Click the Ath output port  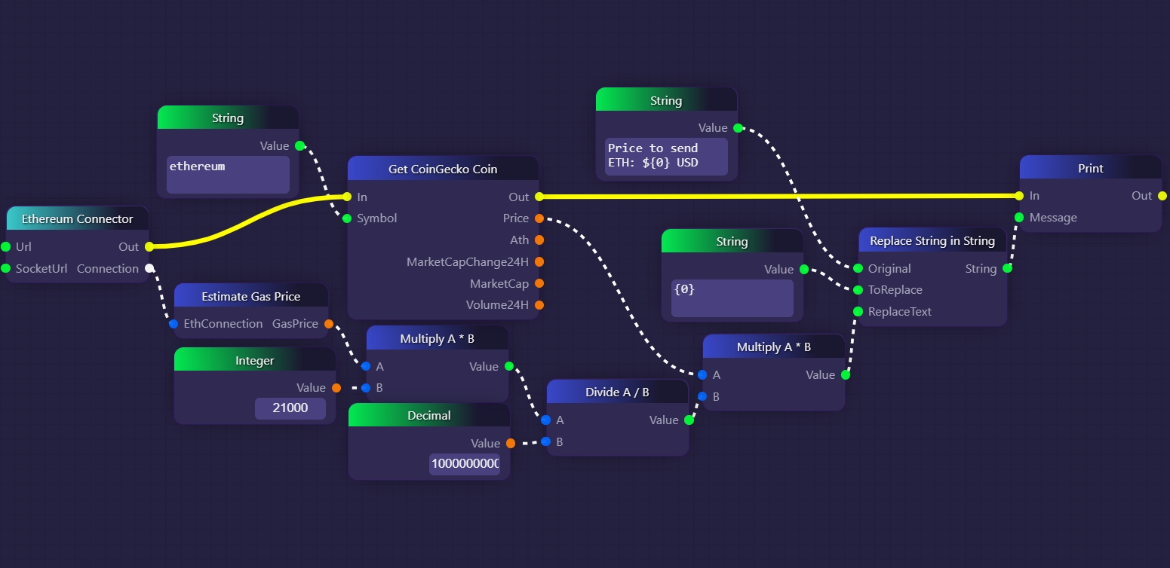[x=539, y=240]
